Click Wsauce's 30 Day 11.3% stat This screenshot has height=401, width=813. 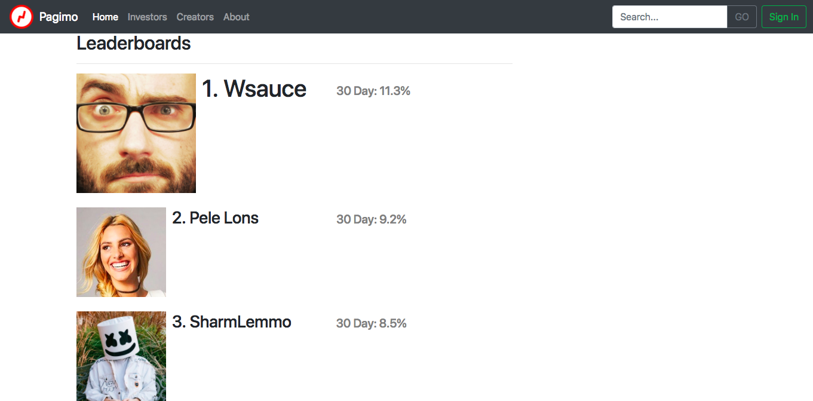pyautogui.click(x=373, y=91)
